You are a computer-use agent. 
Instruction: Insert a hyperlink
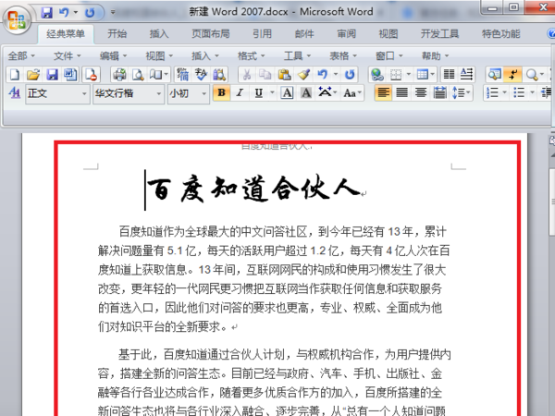[377, 75]
